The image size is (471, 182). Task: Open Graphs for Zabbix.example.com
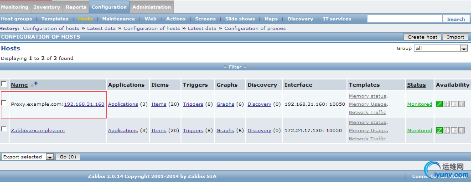coord(225,130)
